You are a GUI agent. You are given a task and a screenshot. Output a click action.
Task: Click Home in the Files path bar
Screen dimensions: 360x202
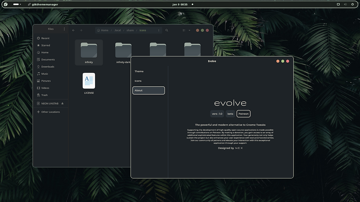click(x=103, y=30)
